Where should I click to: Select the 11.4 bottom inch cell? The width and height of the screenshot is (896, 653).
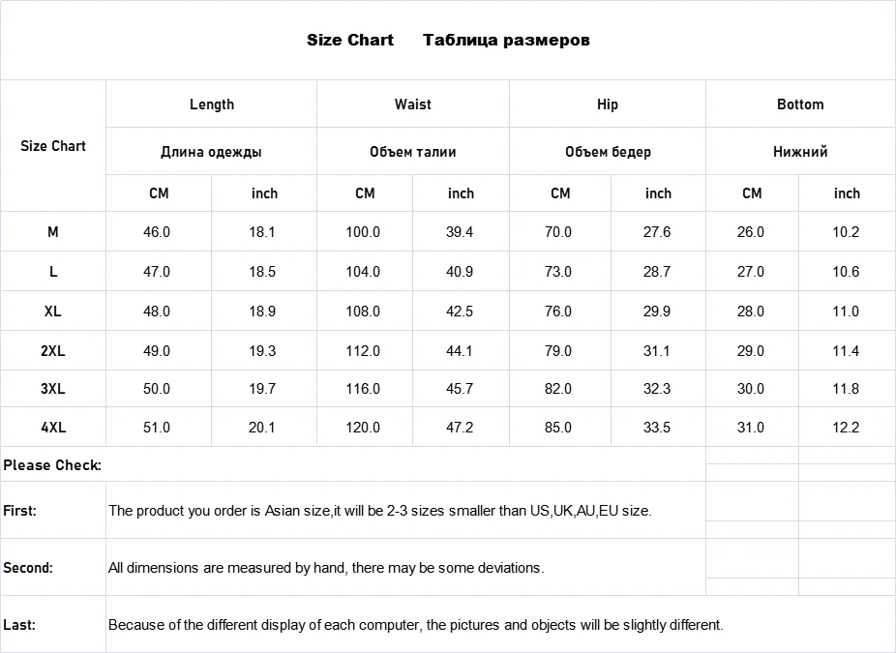click(846, 351)
